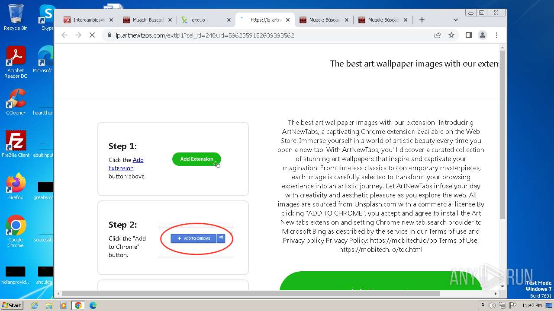Close the exe.io tab
This screenshot has width=554, height=311.
coord(229,20)
